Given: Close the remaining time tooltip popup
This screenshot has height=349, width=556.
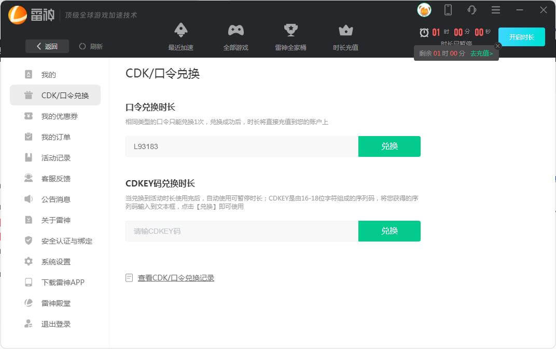Looking at the screenshot, I should coord(498,46).
